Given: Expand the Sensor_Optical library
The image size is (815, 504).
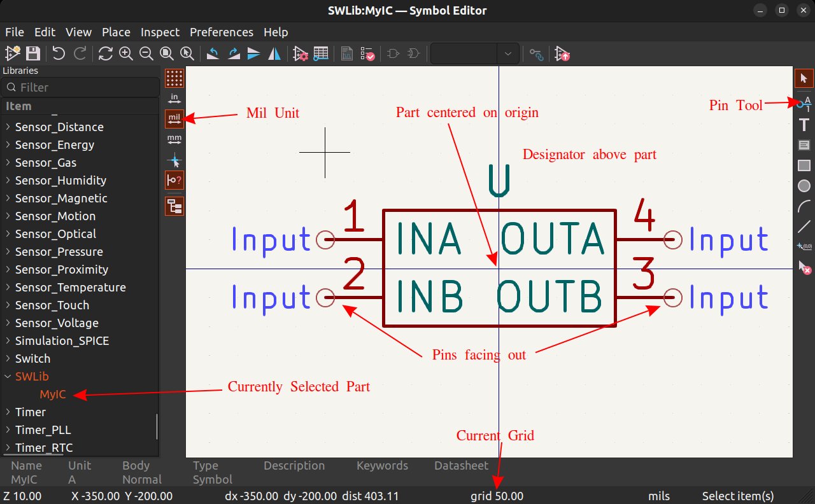Looking at the screenshot, I should pos(8,234).
